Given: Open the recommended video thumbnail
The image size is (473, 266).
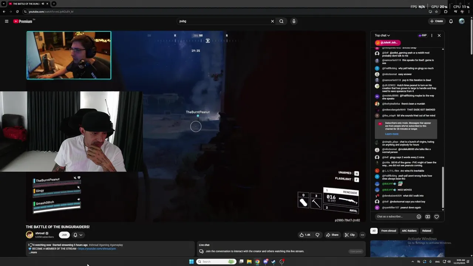Looking at the screenshot, I should (407, 248).
